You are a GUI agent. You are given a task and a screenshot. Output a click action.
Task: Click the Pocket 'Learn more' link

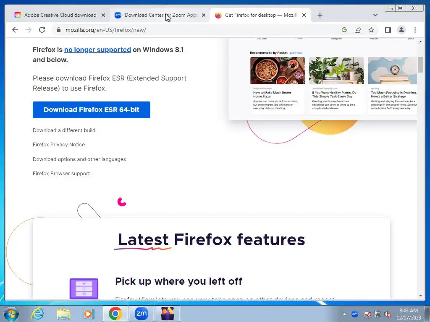(296, 53)
